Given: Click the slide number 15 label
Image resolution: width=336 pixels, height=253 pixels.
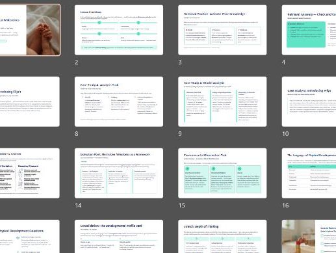Looking at the screenshot, I should coord(181,206).
